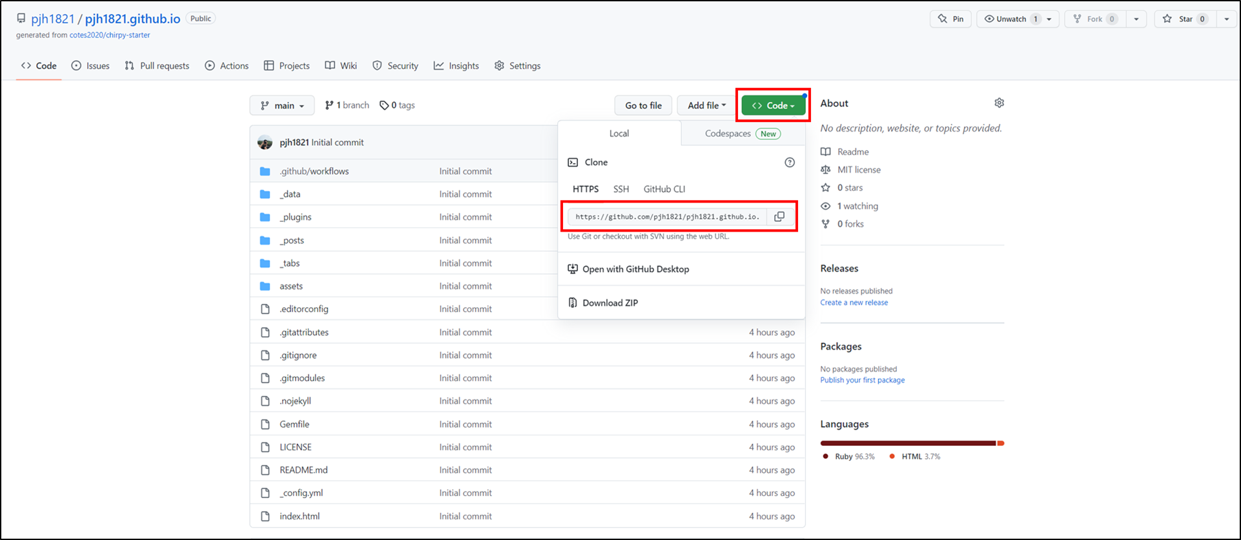
Task: Open the Projects tab
Action: pyautogui.click(x=287, y=66)
